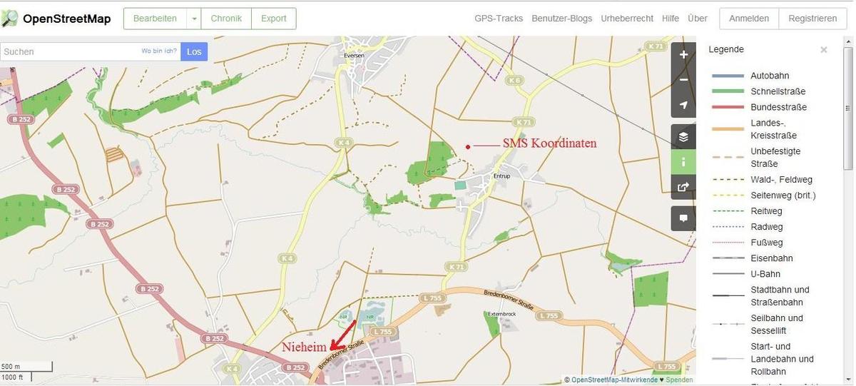Click the Anmelden button
This screenshot has width=856, height=386.
tap(749, 19)
